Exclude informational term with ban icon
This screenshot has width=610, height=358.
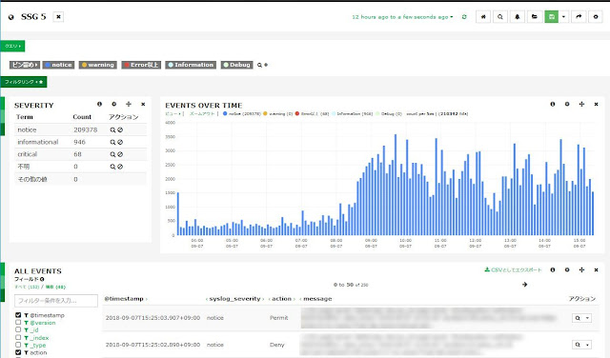pyautogui.click(x=120, y=142)
